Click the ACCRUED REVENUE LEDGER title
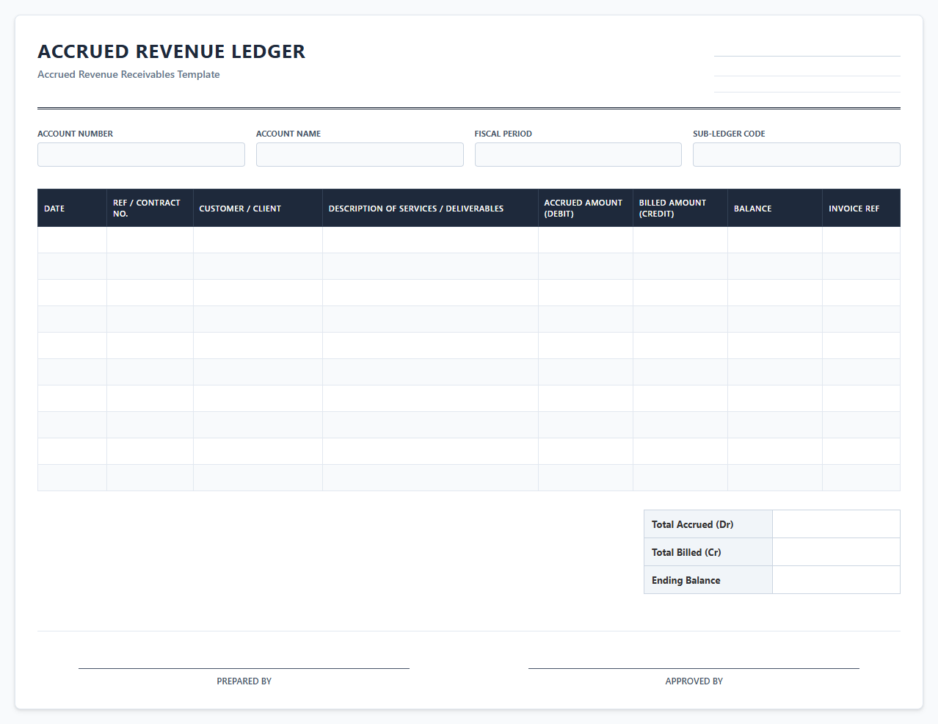938x724 pixels. coord(172,51)
